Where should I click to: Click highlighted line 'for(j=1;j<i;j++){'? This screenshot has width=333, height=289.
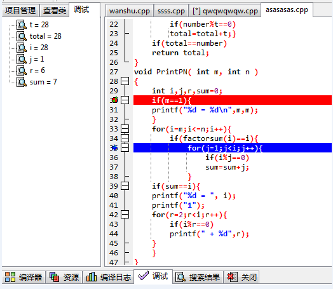point(233,148)
